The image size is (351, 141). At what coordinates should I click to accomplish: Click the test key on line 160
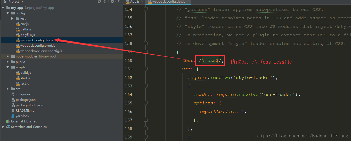pos(188,61)
